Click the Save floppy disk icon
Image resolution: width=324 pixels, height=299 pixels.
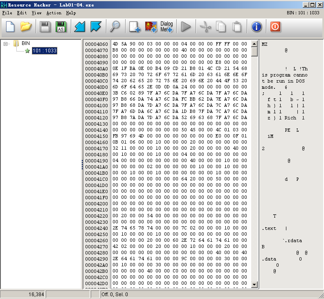[45, 27]
